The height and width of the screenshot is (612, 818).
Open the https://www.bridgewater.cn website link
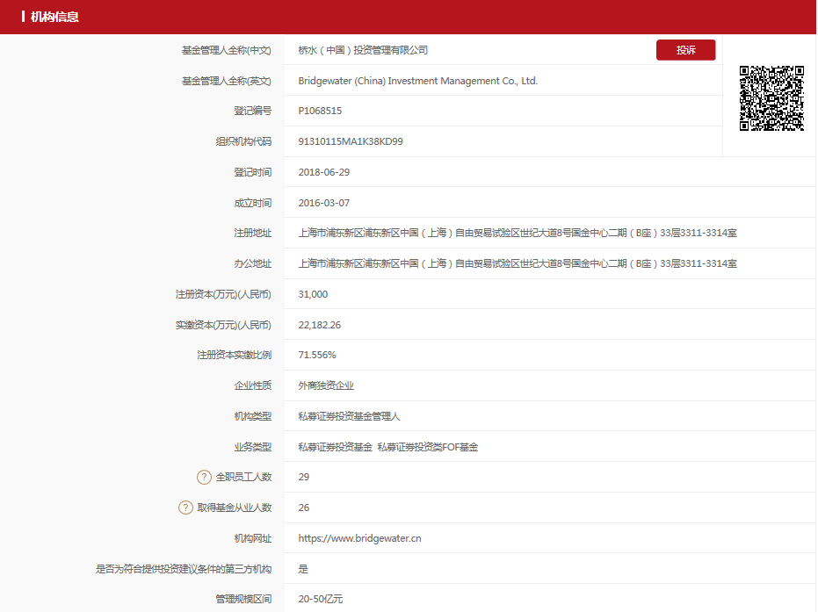pos(359,538)
